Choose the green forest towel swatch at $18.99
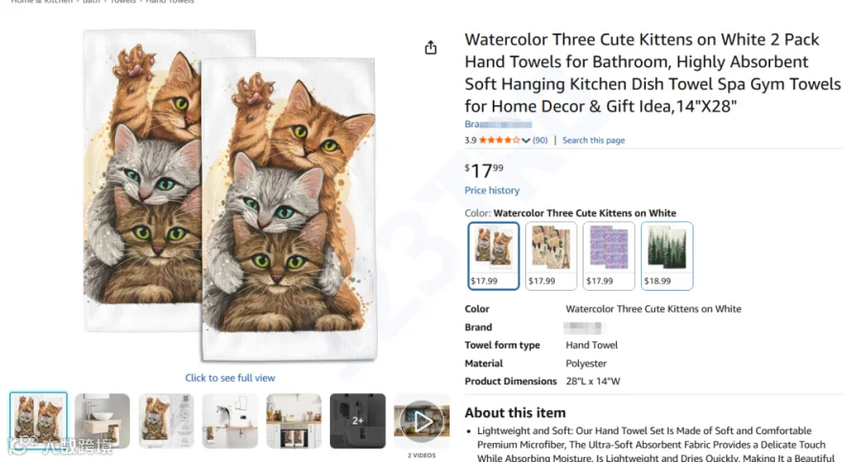 (667, 255)
